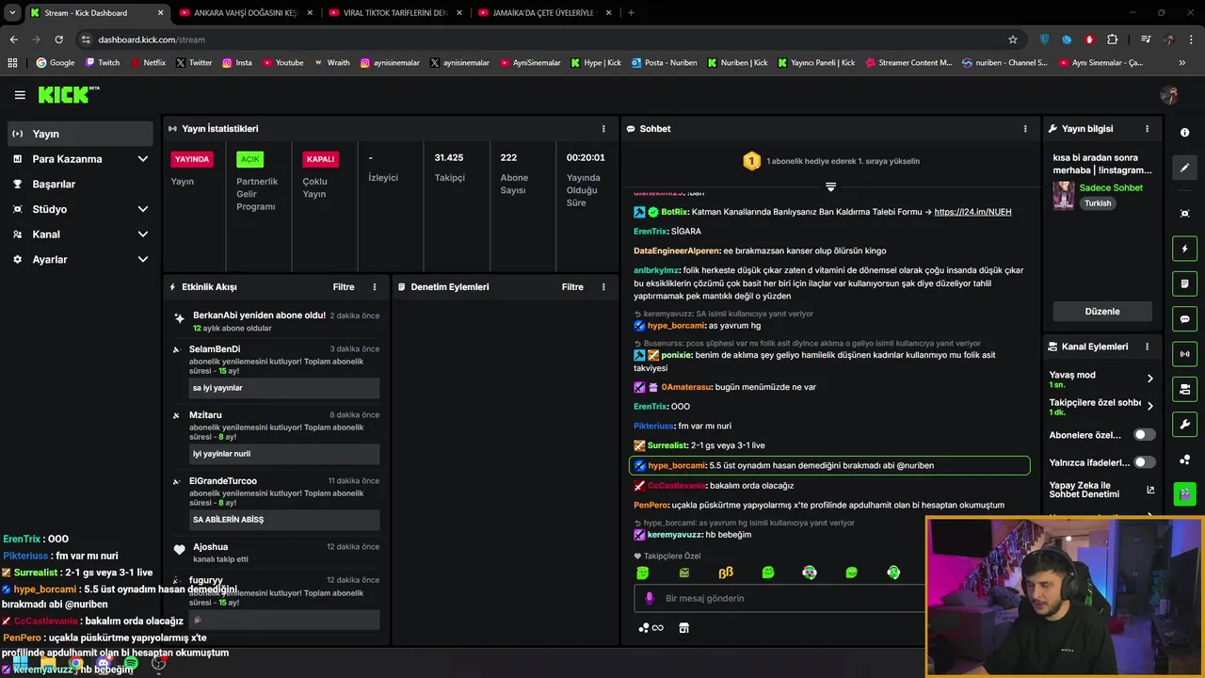This screenshot has width=1205, height=678.
Task: Open the info icon in right rail
Action: coord(1184,133)
